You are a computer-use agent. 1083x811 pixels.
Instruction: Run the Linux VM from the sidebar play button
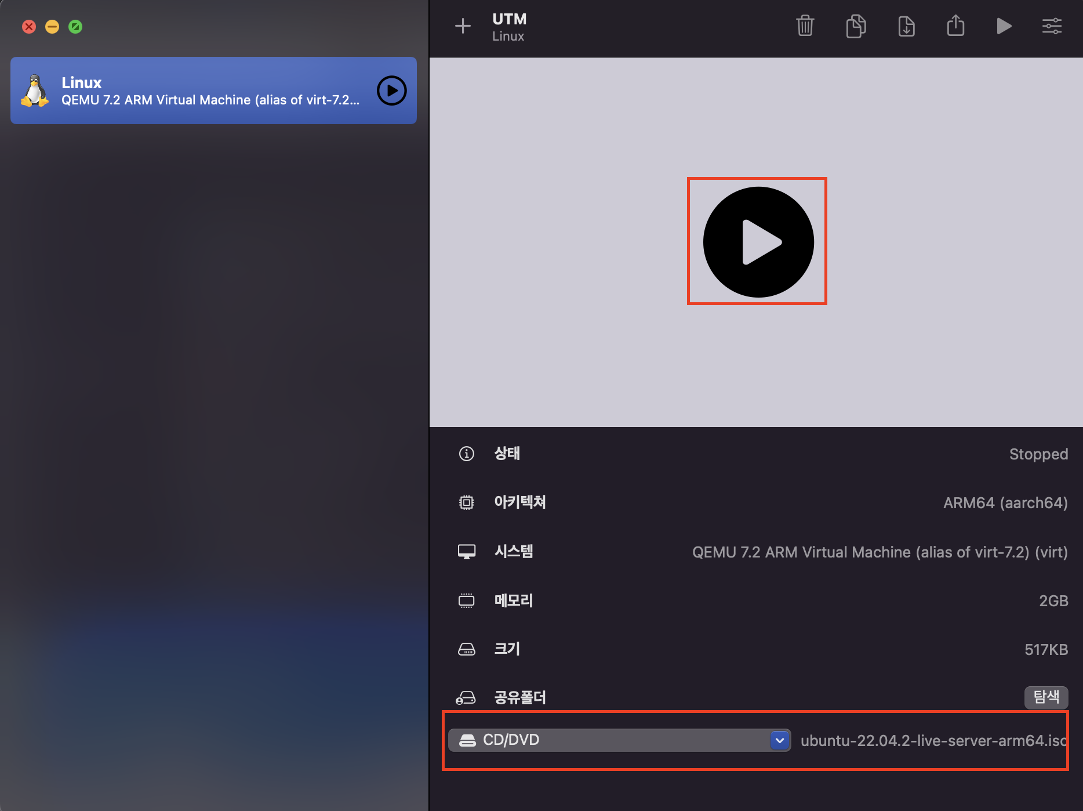click(391, 90)
